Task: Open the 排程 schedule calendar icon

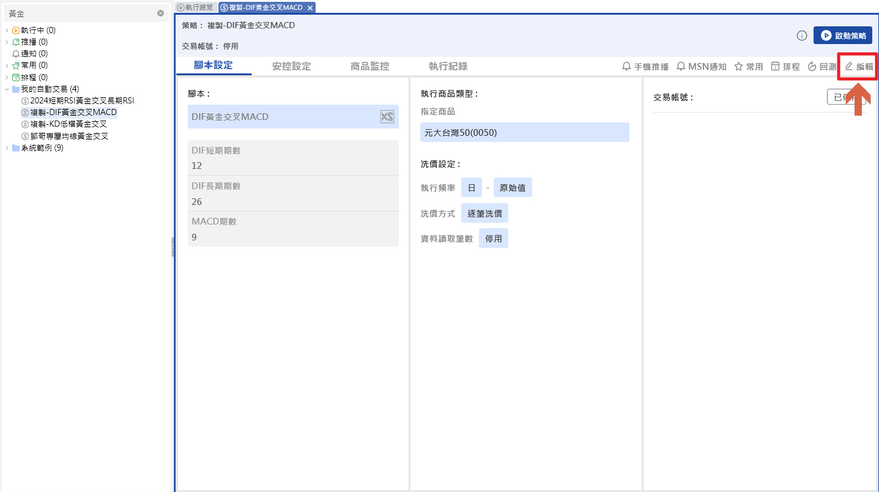Action: (785, 67)
